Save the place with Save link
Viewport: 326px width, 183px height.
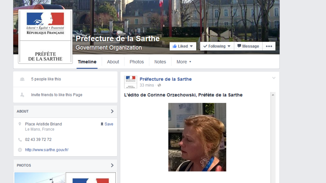click(107, 124)
